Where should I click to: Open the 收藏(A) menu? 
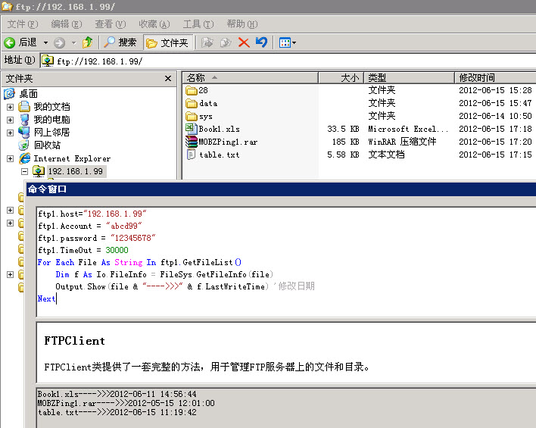point(154,24)
